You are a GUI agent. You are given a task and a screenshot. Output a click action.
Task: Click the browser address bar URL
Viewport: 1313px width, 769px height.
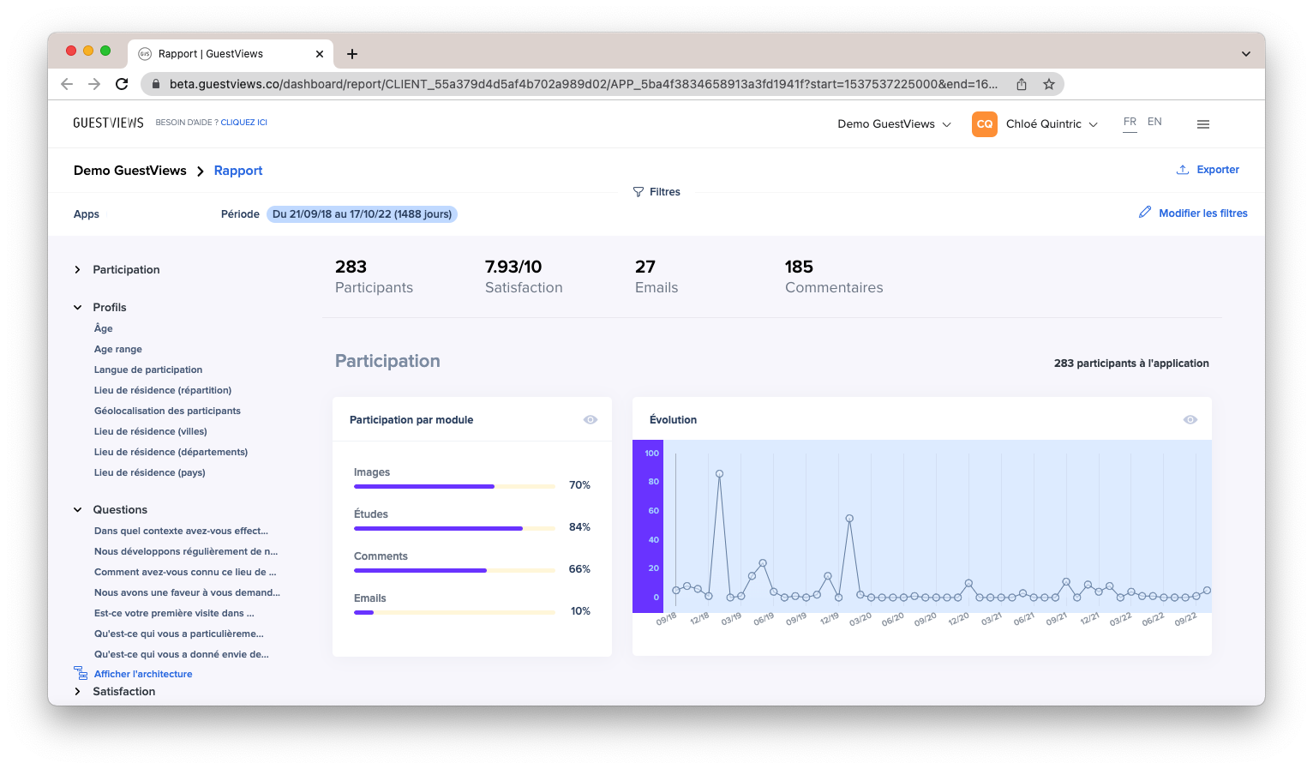tap(583, 84)
